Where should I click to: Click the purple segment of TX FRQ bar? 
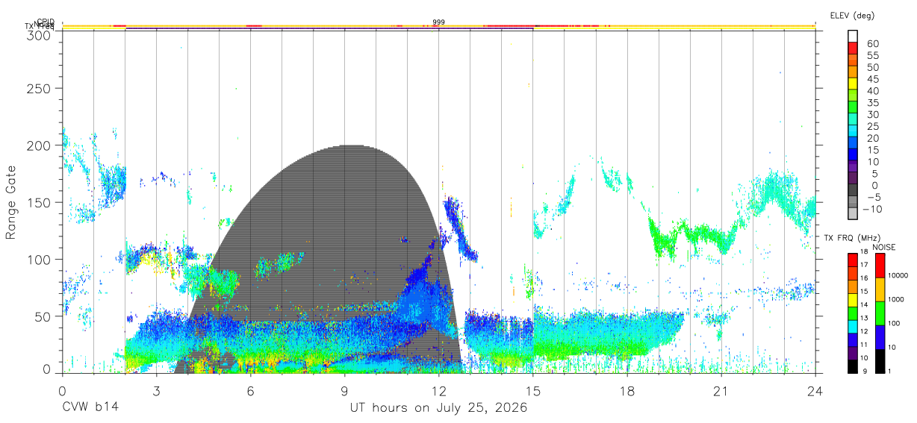pos(852,354)
